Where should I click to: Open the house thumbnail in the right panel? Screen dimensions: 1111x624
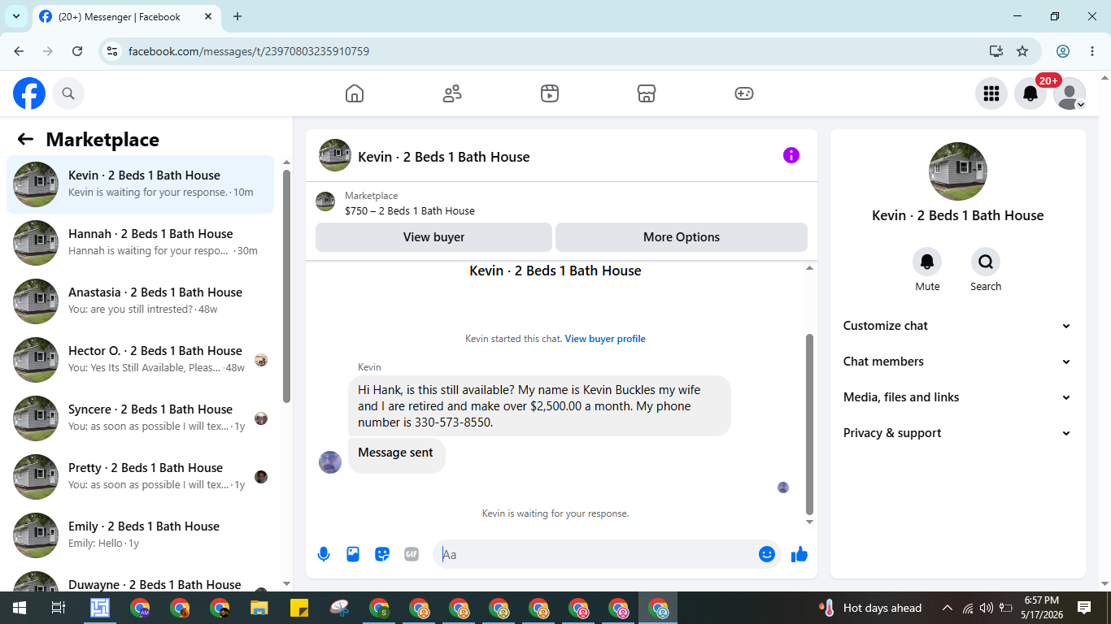tap(958, 171)
